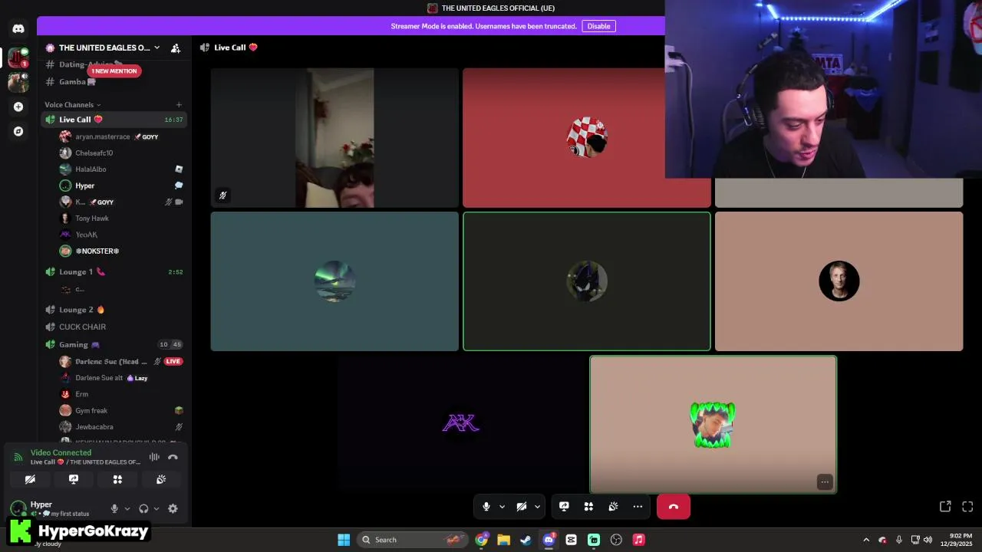Jump to the 1 NEW MENTION
The height and width of the screenshot is (552, 982).
point(114,71)
